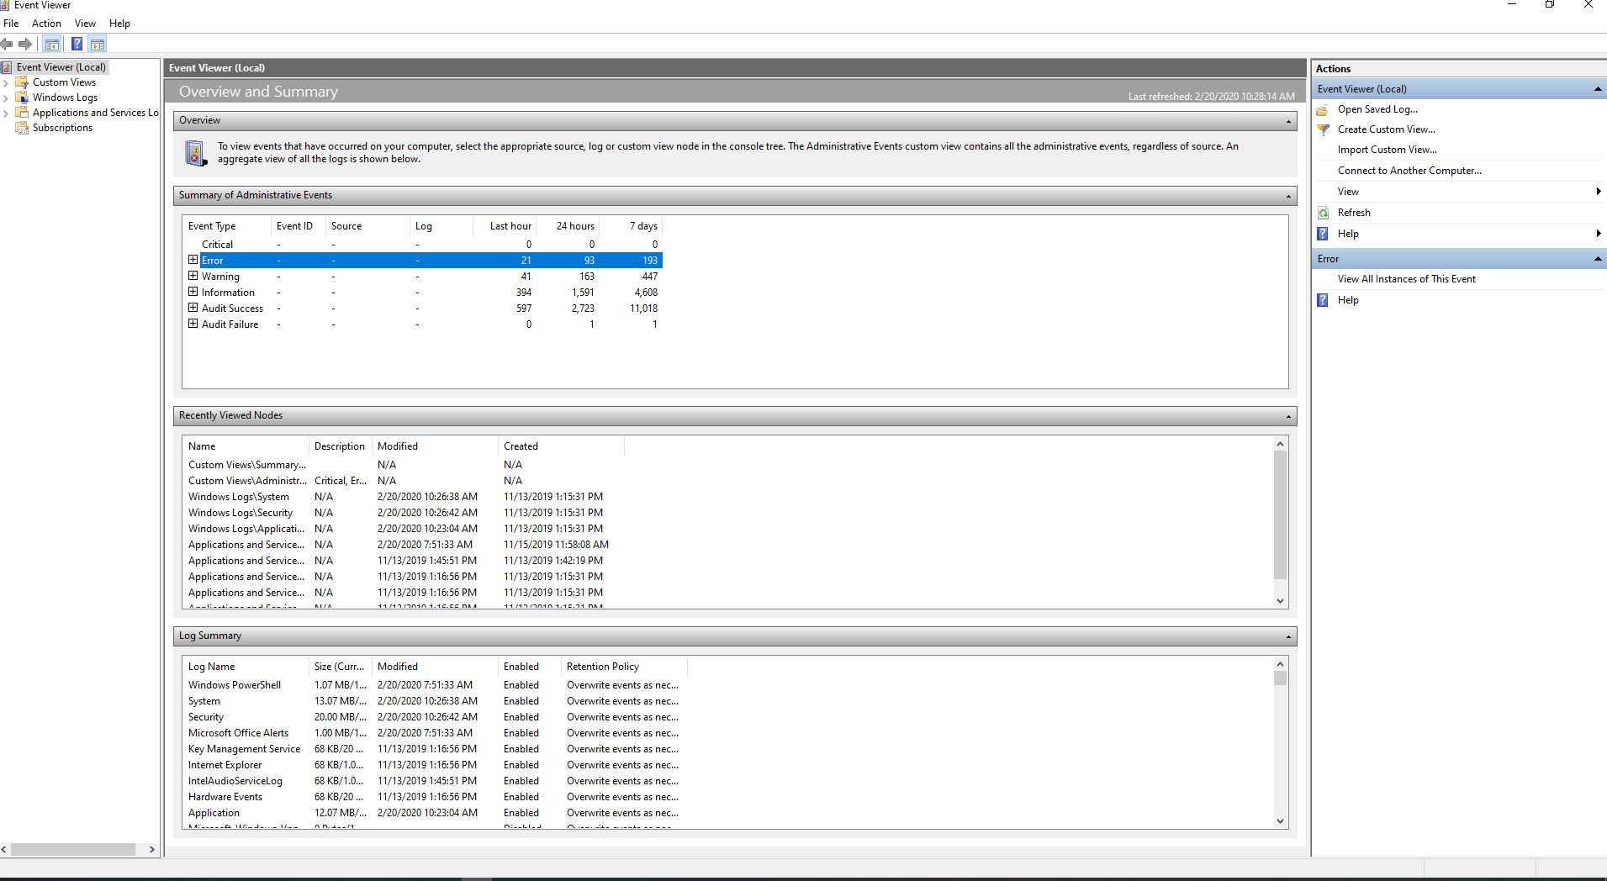Click Log Summary scrollbar down arrow
This screenshot has height=881, width=1607.
coord(1280,821)
